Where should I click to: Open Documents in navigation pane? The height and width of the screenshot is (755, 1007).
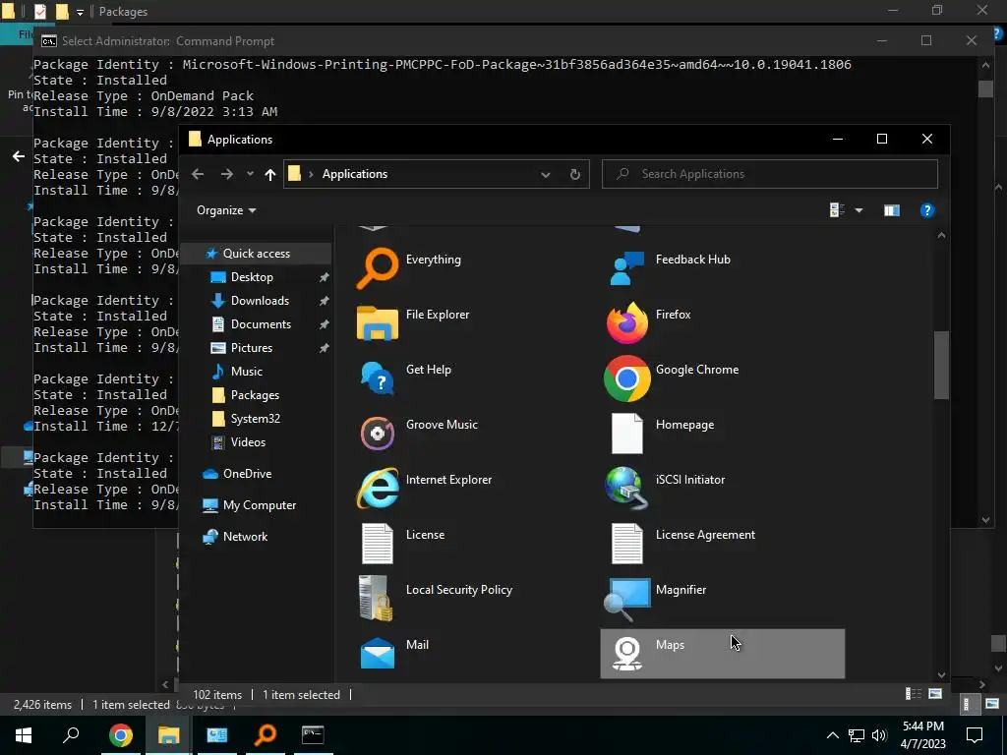tap(261, 324)
